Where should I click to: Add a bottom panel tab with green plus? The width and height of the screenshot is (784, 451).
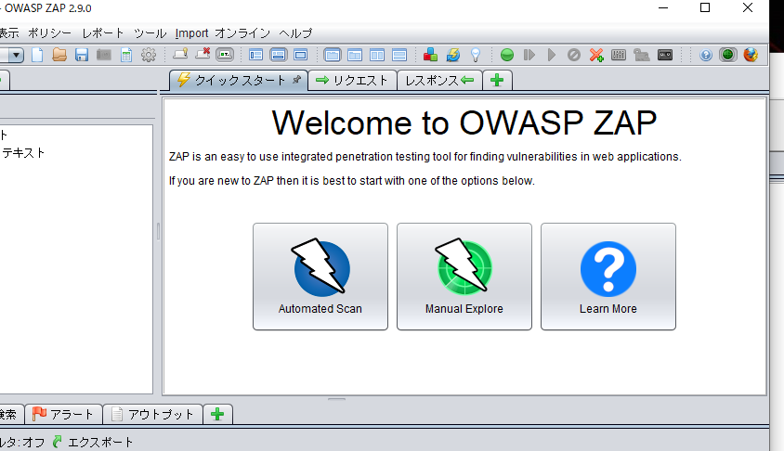pyautogui.click(x=217, y=414)
